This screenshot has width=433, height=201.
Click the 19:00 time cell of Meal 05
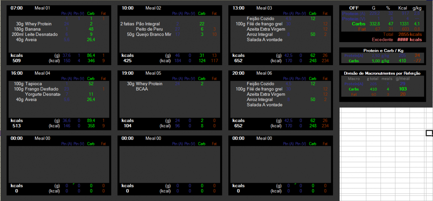point(128,73)
